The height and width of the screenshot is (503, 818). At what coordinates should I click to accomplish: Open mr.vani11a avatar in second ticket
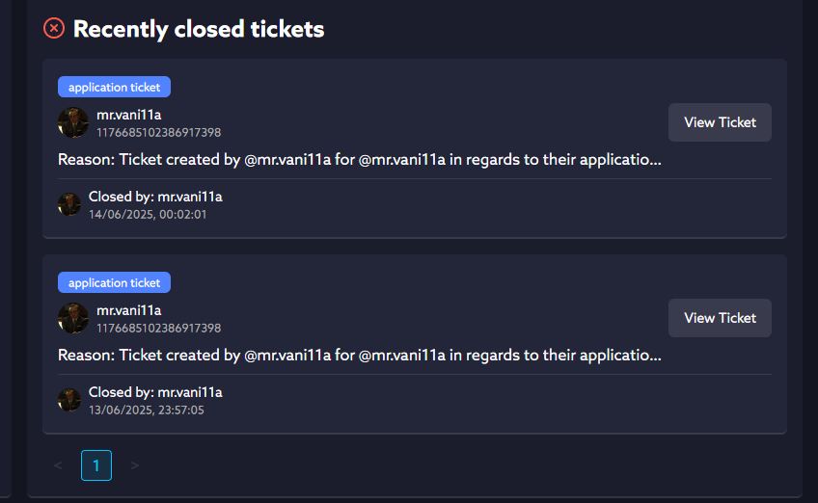point(73,318)
